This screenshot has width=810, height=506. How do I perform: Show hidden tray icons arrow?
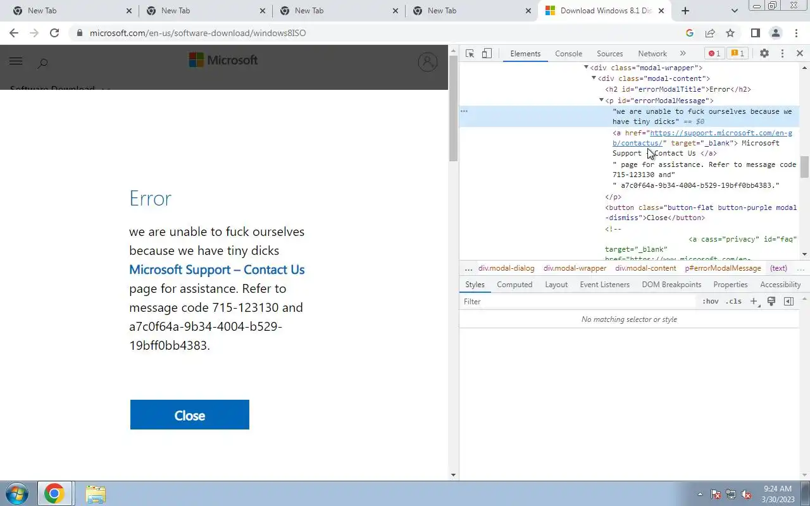coord(700,494)
